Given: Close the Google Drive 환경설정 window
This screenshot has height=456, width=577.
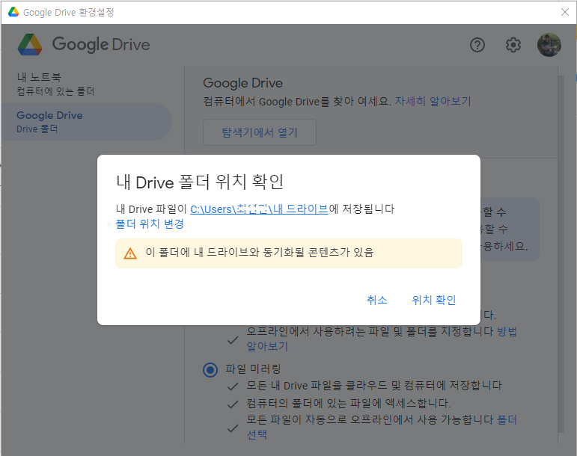Looking at the screenshot, I should pyautogui.click(x=565, y=12).
